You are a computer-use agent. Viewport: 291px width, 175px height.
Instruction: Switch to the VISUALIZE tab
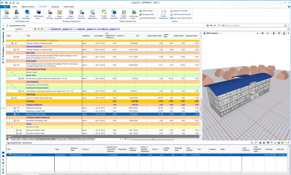tap(55, 7)
